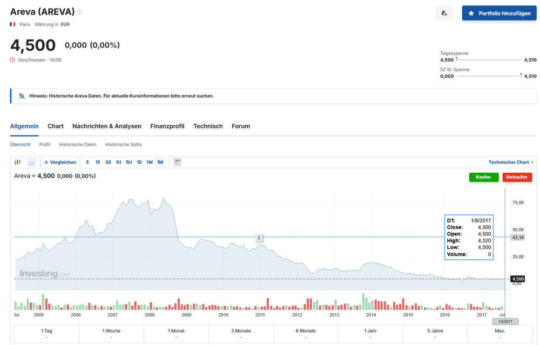Switch to the Technisch tab
The image size is (540, 345).
point(208,126)
